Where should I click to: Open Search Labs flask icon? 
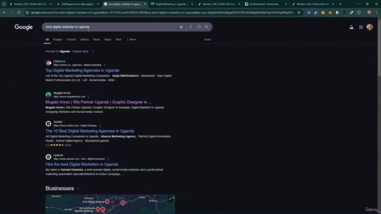tap(351, 27)
